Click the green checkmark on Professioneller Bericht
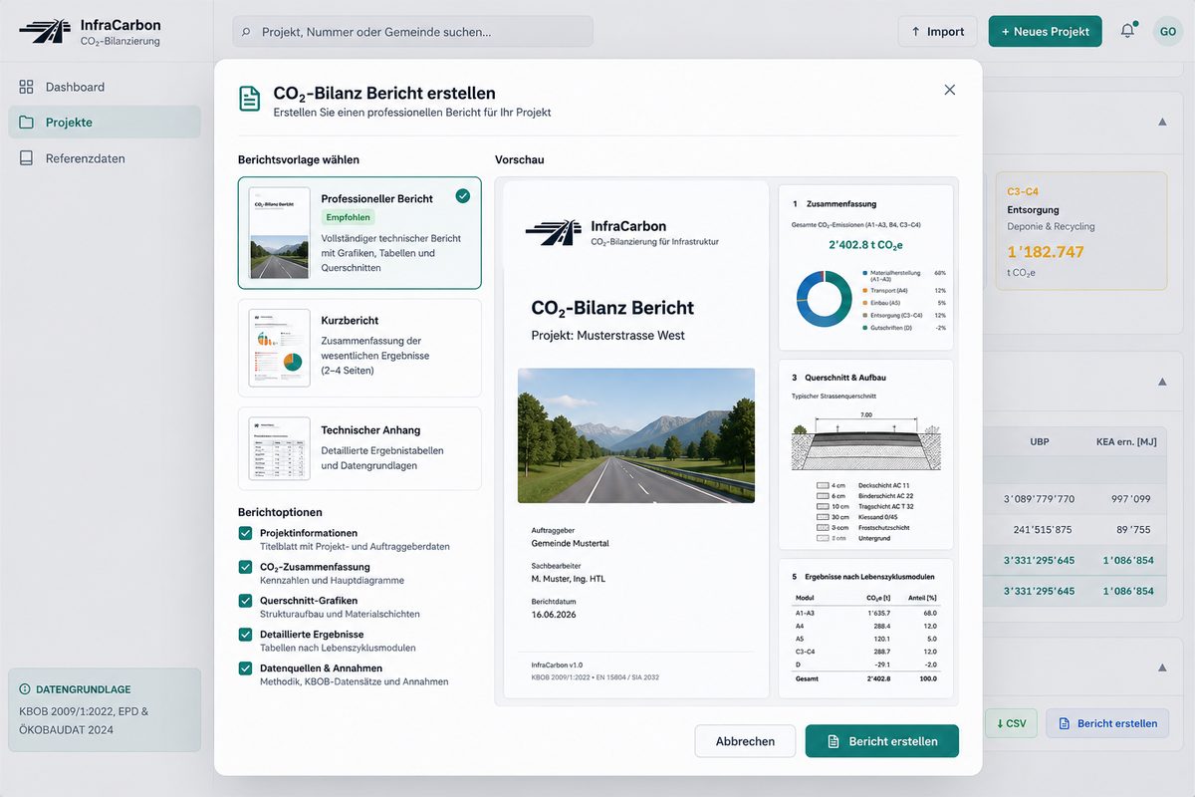This screenshot has height=797, width=1195. click(462, 196)
